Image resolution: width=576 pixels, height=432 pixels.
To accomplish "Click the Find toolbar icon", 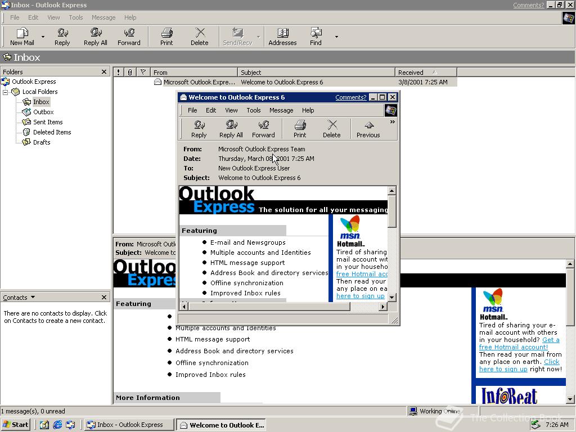I will coord(316,37).
